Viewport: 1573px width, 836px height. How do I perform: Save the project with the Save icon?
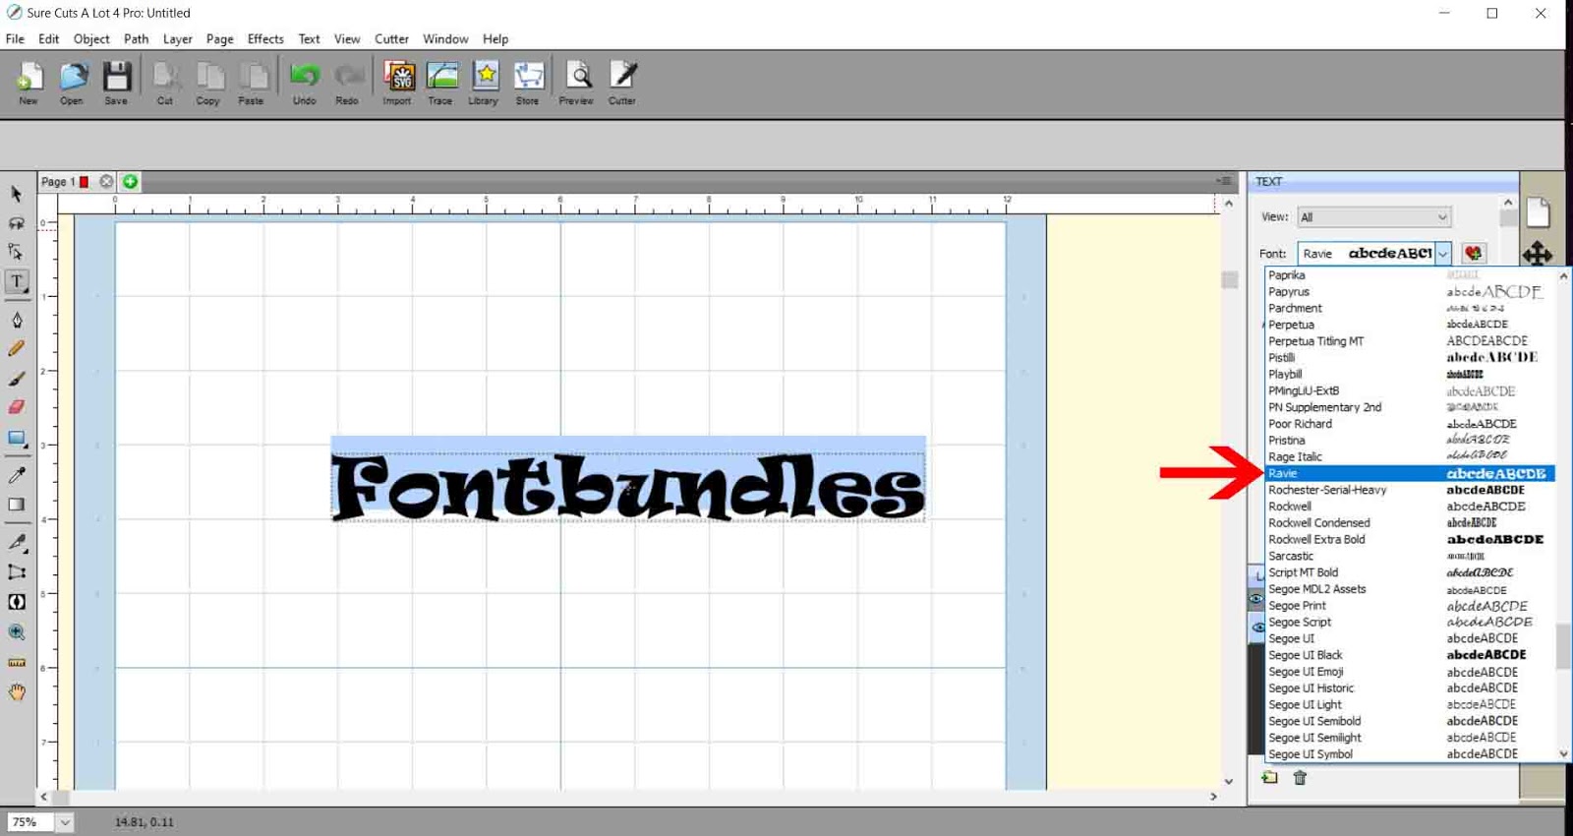click(x=116, y=82)
